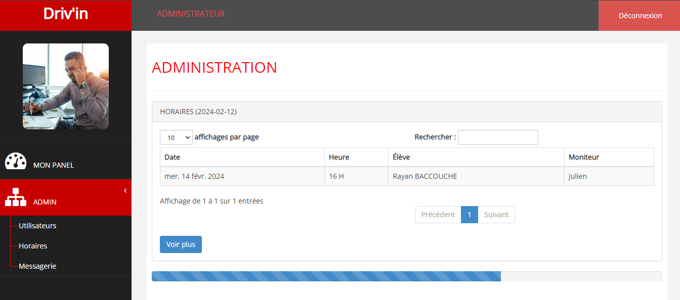Image resolution: width=680 pixels, height=300 pixels.
Task: Click the Date column header
Action: (x=171, y=157)
